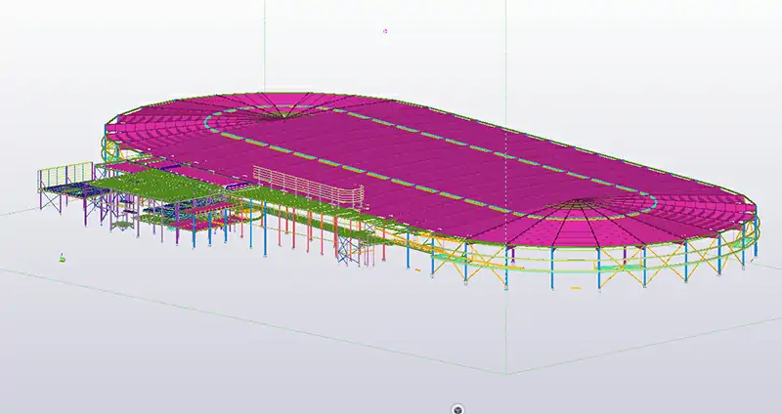The width and height of the screenshot is (782, 414).
Task: Select the purple column at far left structure
Action: 43,200
